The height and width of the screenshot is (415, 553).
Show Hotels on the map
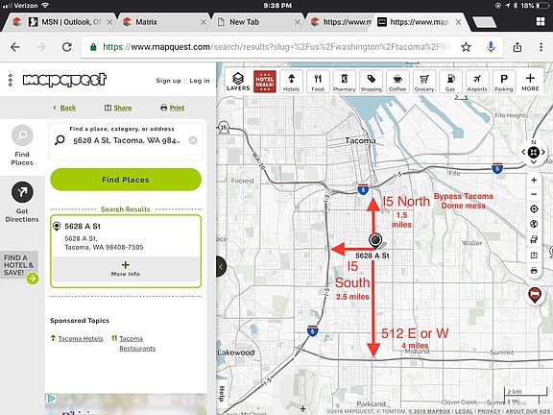coord(291,82)
